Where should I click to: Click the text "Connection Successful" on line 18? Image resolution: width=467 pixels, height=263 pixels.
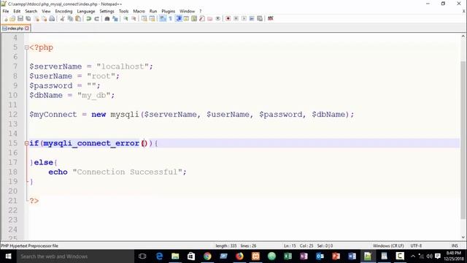[x=127, y=172]
